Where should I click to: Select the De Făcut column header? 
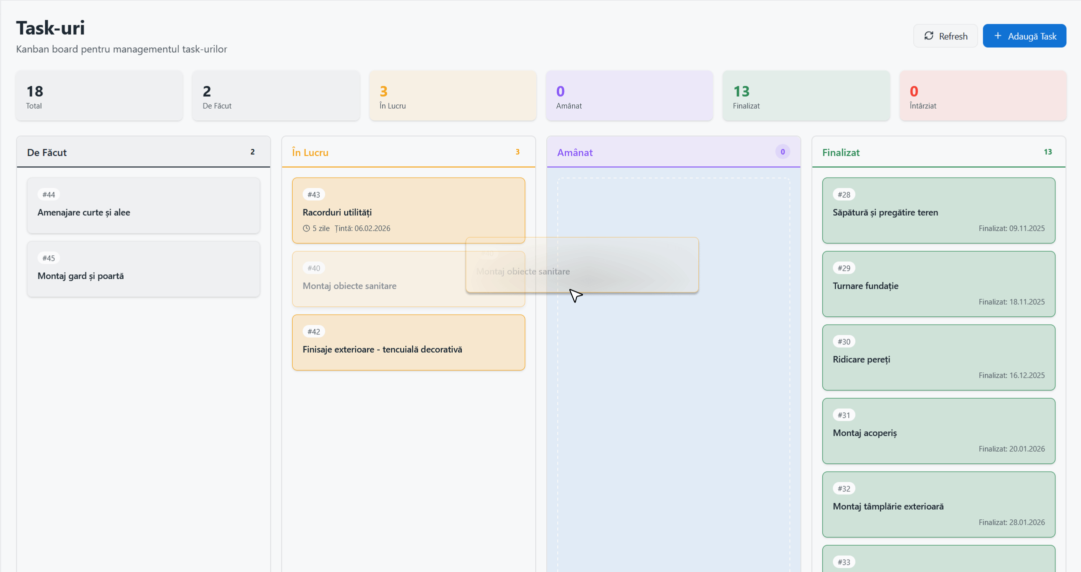pos(47,152)
